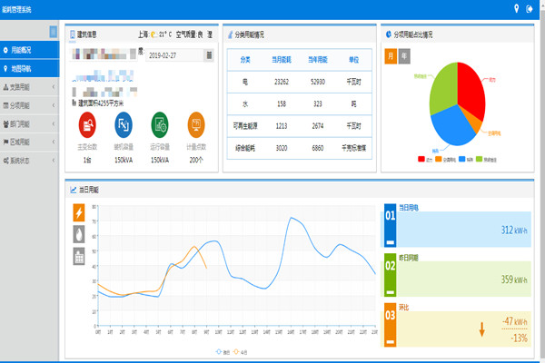Click the green 运行容量 icon
545x363 pixels.
click(160, 123)
